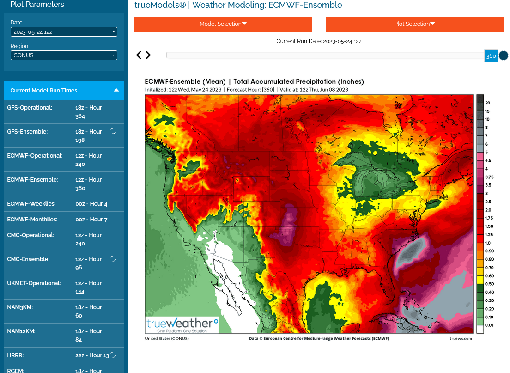The width and height of the screenshot is (510, 373).
Task: Click the truewx.com credit text
Action: pyautogui.click(x=461, y=338)
